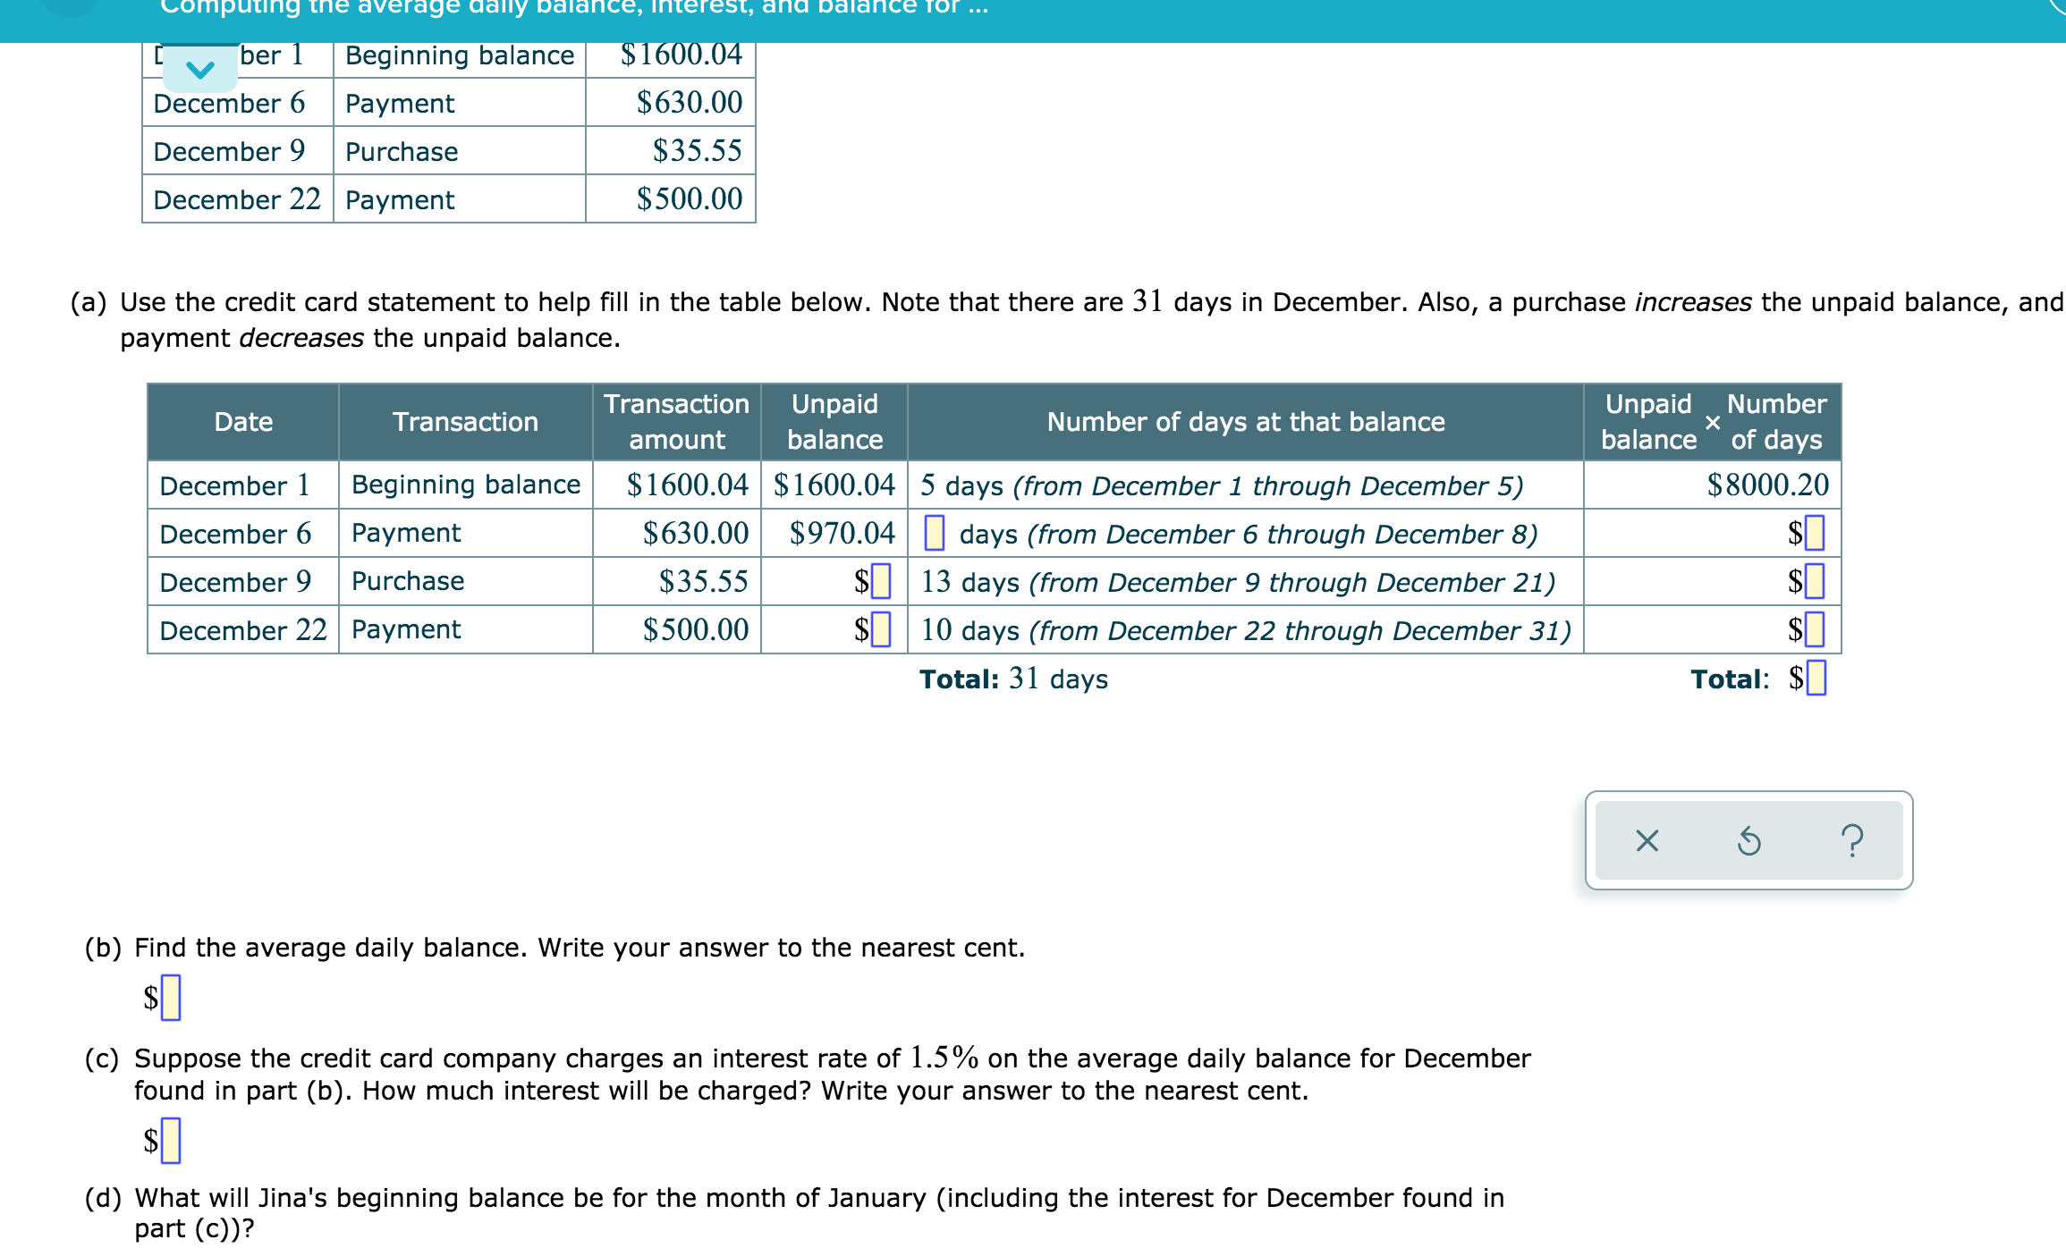
Task: Click the Total dollars input box
Action: [x=1816, y=678]
